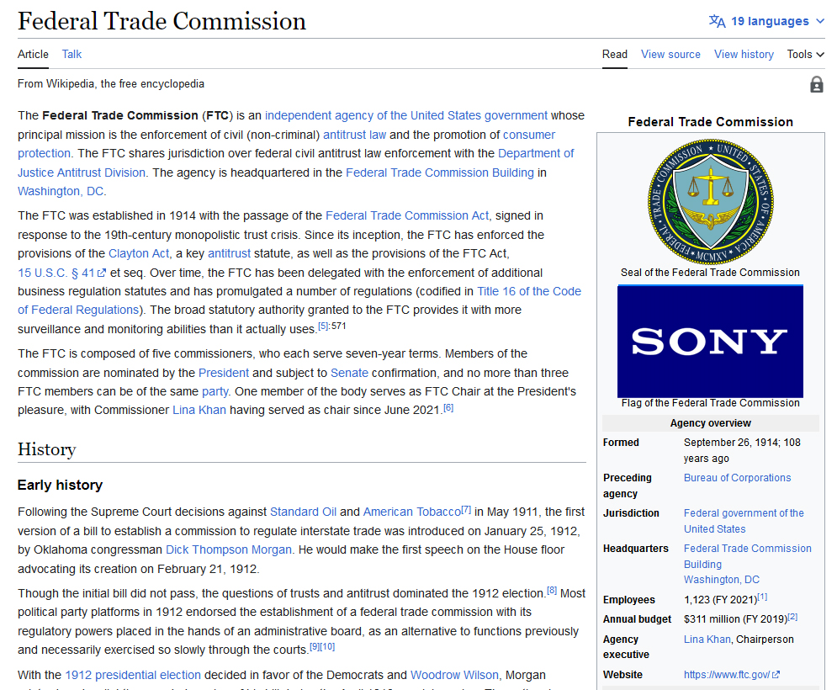
Task: Click the page protection padlock icon
Action: tap(816, 84)
